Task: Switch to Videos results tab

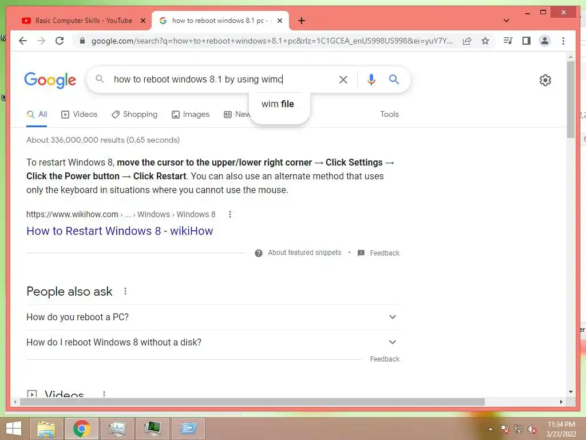Action: 79,115
